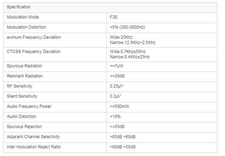Select the CTCSS Frequency Deviation label
The height and width of the screenshot is (156, 225).
pos(33,52)
